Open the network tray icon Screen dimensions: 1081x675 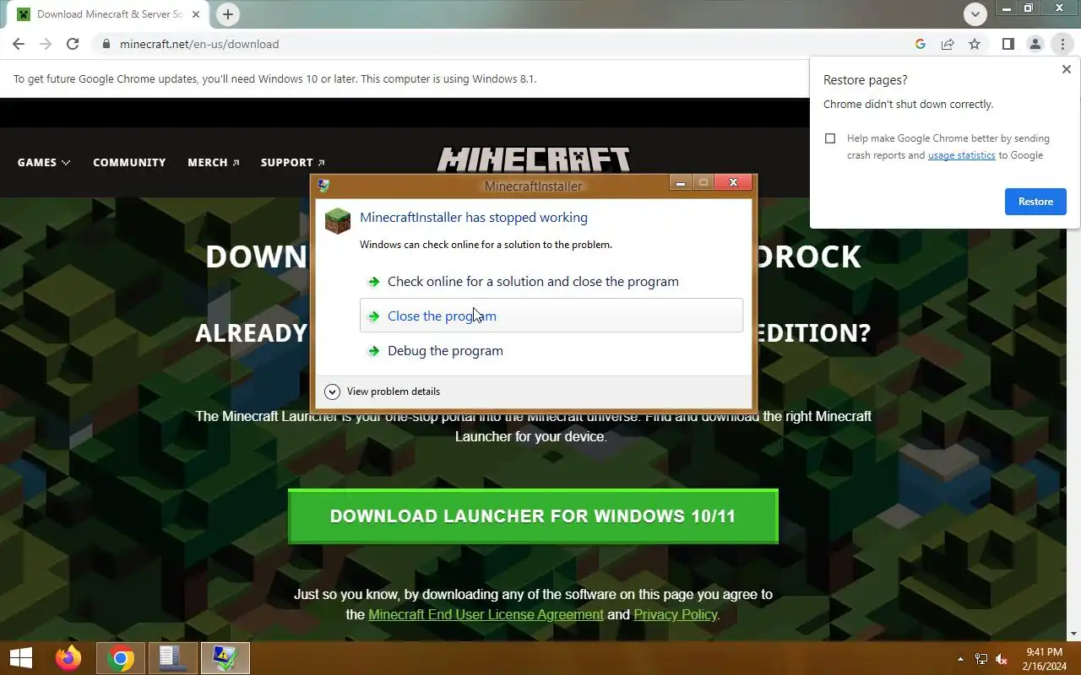point(981,659)
